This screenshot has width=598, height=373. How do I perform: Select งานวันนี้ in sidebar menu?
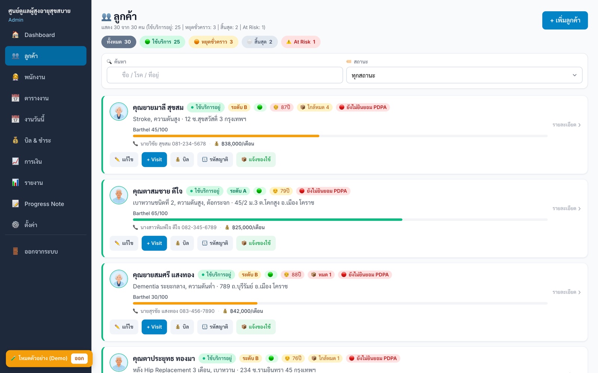(46, 119)
